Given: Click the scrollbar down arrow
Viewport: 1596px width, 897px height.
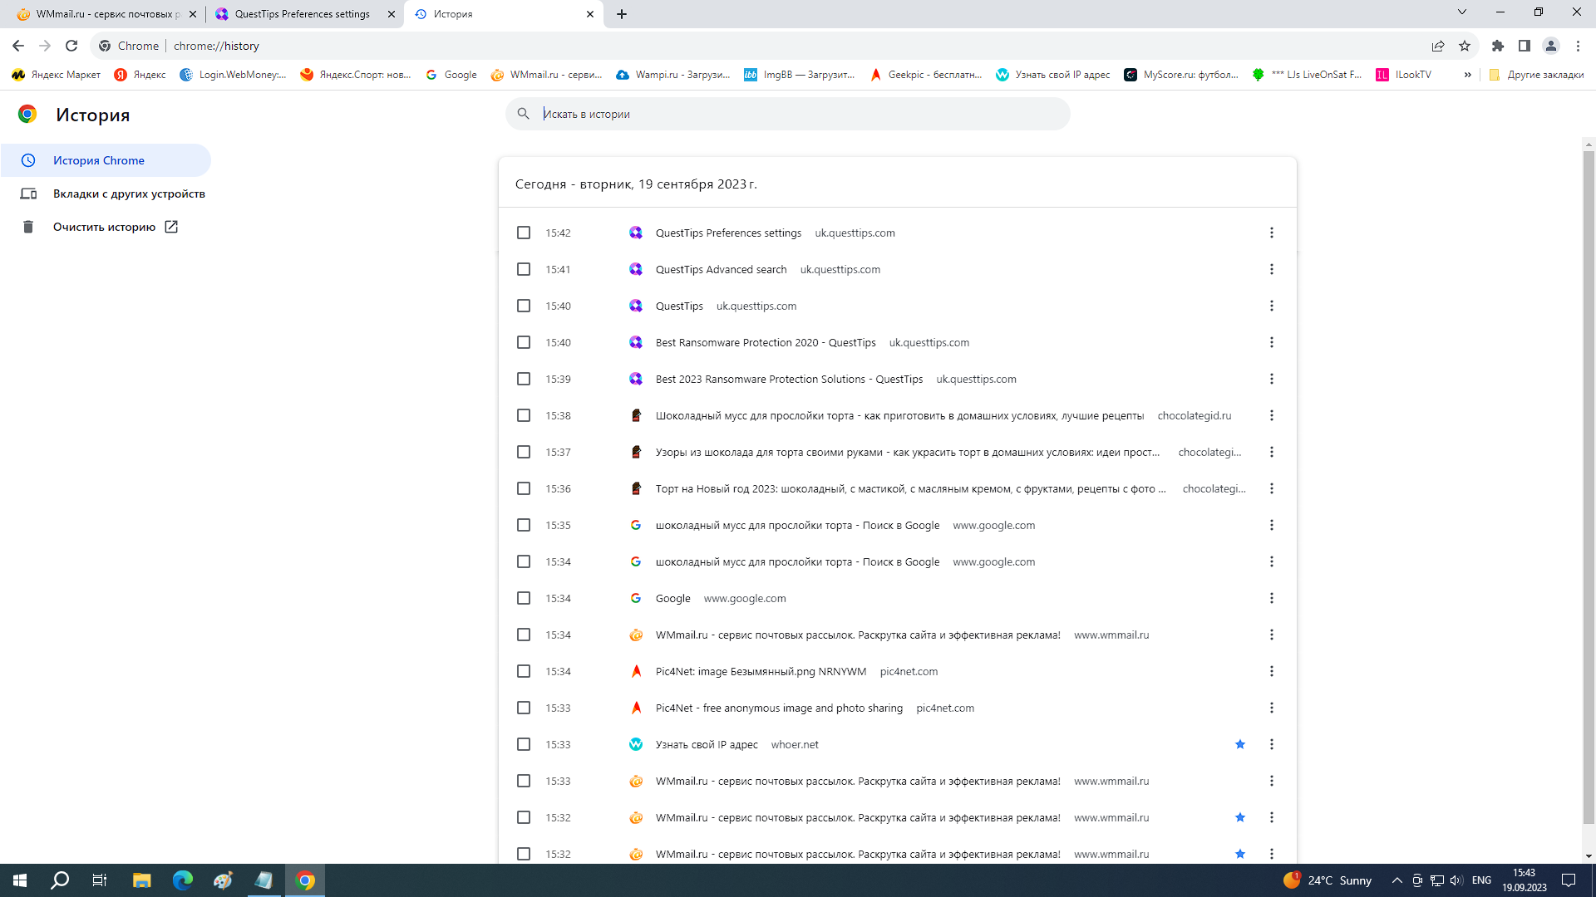Looking at the screenshot, I should click(x=1589, y=856).
